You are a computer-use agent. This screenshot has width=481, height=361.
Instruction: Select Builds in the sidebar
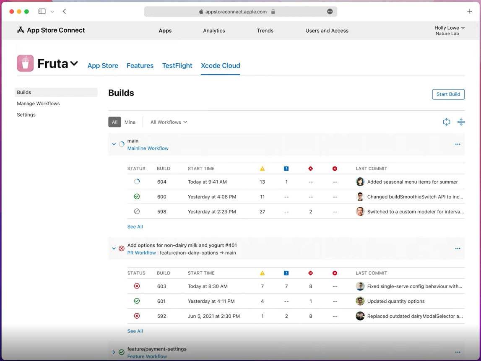[56, 92]
